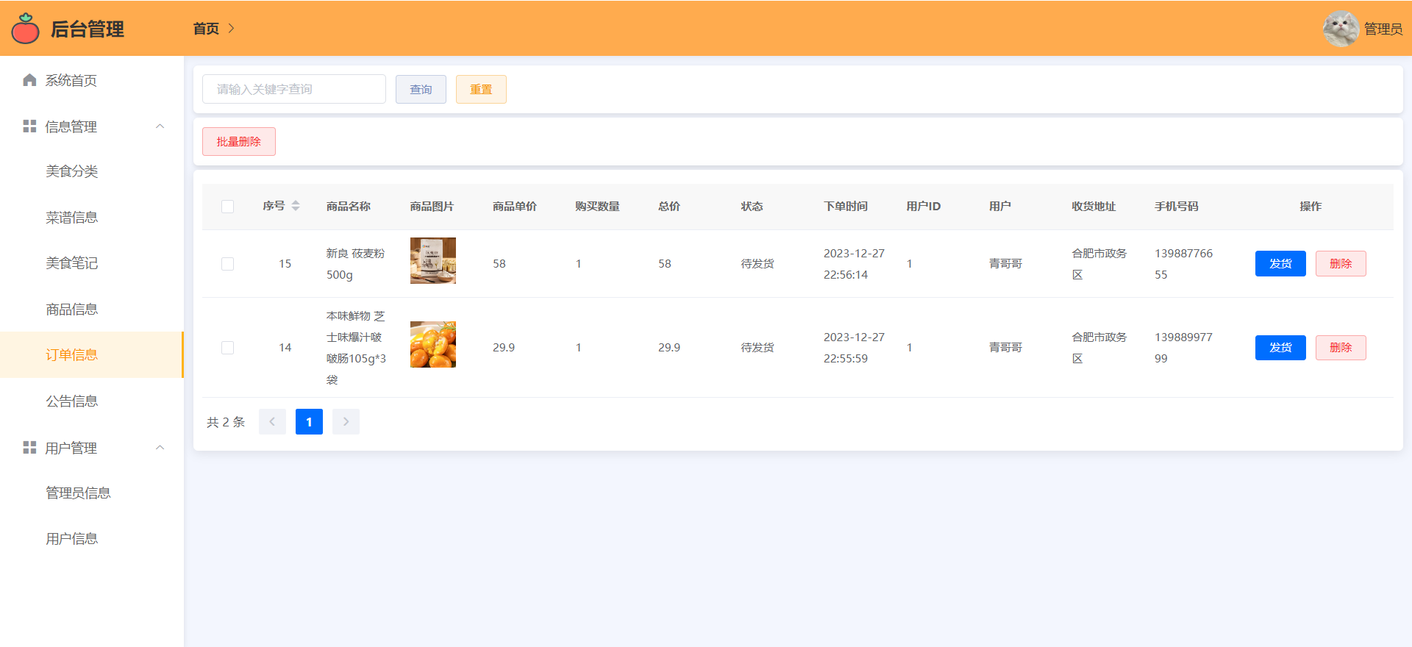Click product name 本味鲜物 芝士味爆汁啵啵肠

point(357,348)
